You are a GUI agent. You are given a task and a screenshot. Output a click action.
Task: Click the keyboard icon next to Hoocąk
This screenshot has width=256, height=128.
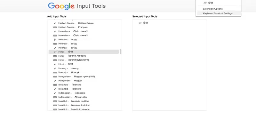coord(55,73)
